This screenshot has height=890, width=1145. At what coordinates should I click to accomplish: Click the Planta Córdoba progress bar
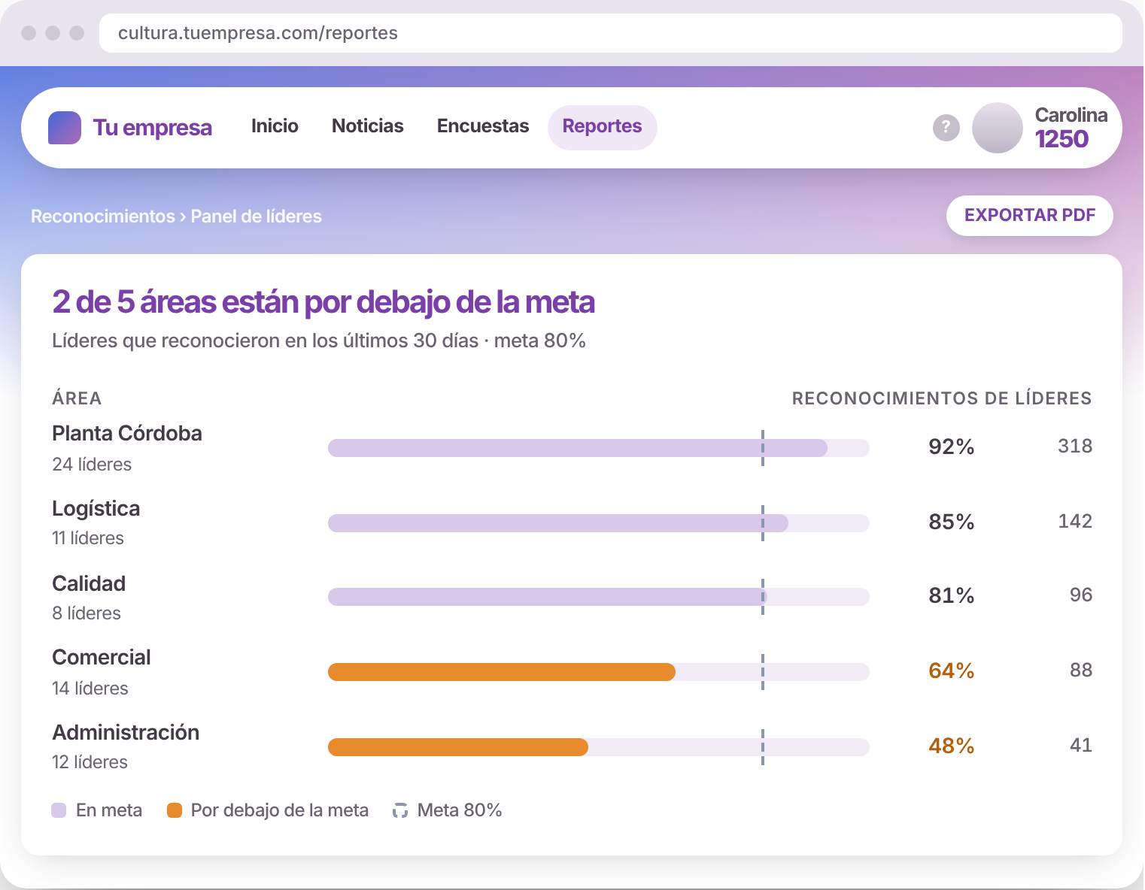coord(599,448)
